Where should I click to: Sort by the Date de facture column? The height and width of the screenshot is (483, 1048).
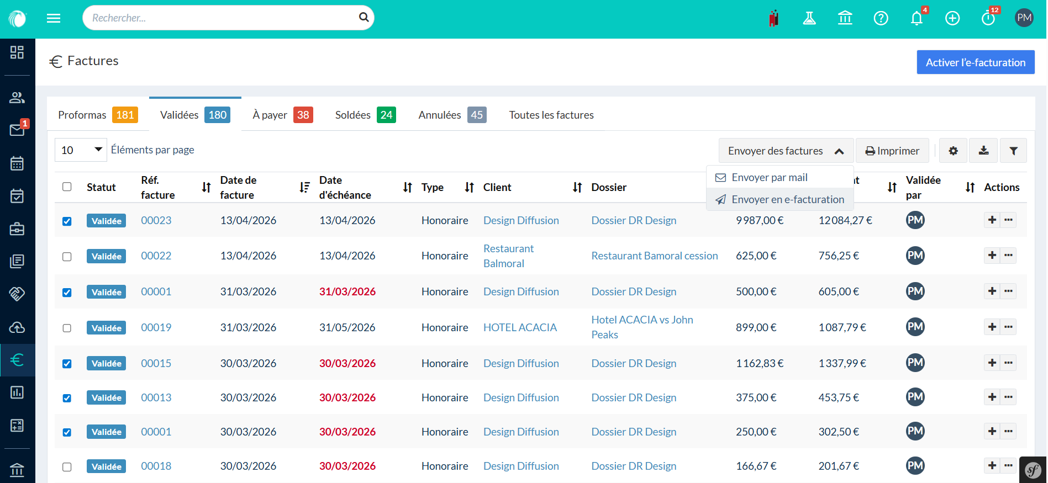tap(304, 188)
